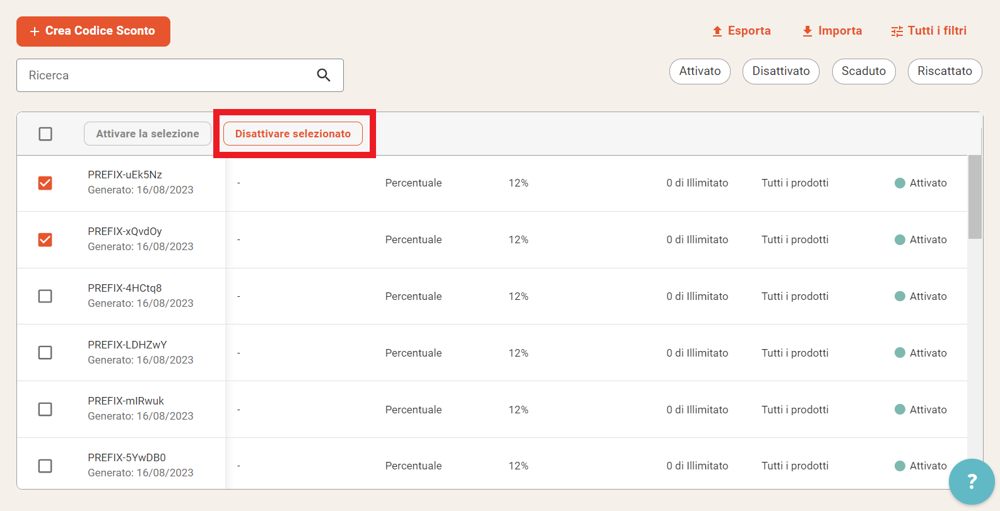This screenshot has height=511, width=1000.
Task: Check the PREFIX-mIRwuk row checkbox
Action: (x=45, y=410)
